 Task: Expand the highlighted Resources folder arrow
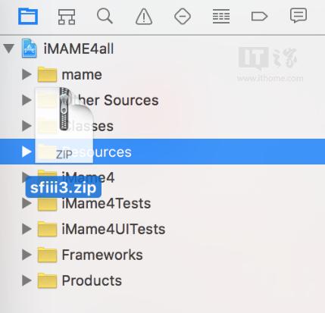click(27, 152)
